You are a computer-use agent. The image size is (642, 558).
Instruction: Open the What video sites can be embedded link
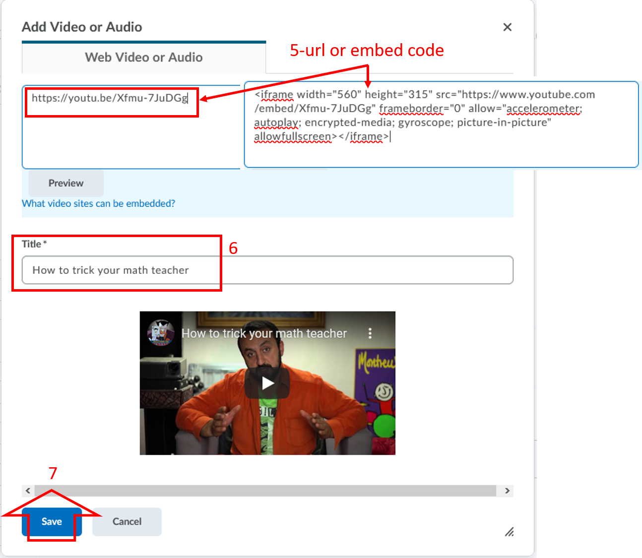pos(98,203)
